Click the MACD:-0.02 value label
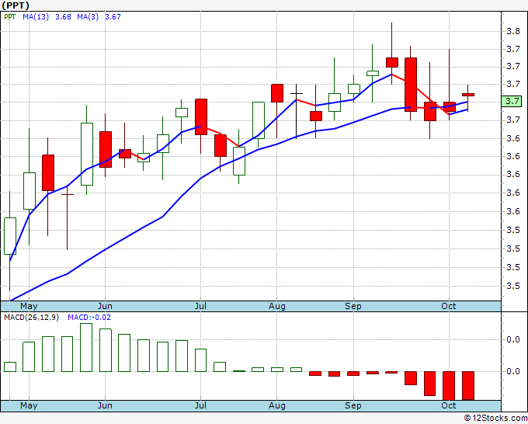 pyautogui.click(x=89, y=318)
